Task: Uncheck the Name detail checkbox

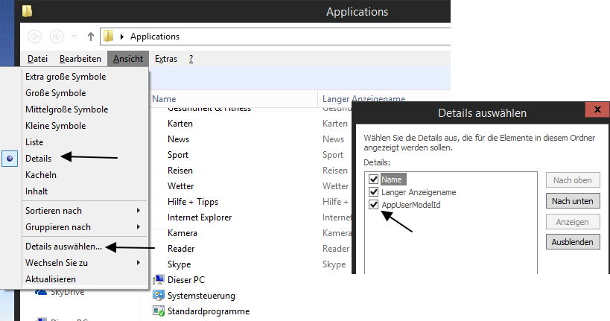Action: (373, 179)
